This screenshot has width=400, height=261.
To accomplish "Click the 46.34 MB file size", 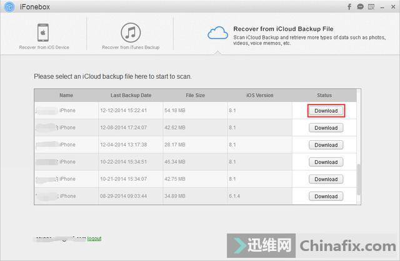I will pyautogui.click(x=175, y=161).
